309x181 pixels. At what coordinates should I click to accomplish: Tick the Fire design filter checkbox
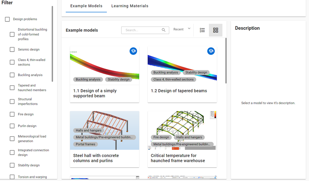tap(12, 114)
